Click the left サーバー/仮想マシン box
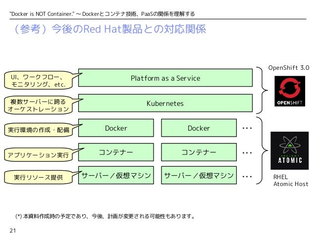Image resolution: width=316 pixels, height=237 pixels. 116,175
